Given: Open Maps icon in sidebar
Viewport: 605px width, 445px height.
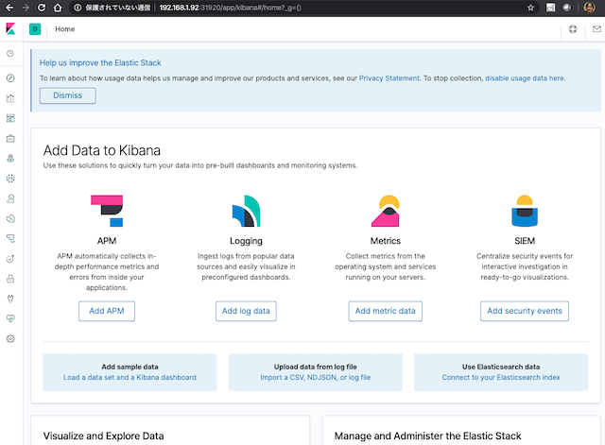Looking at the screenshot, I should [x=10, y=159].
